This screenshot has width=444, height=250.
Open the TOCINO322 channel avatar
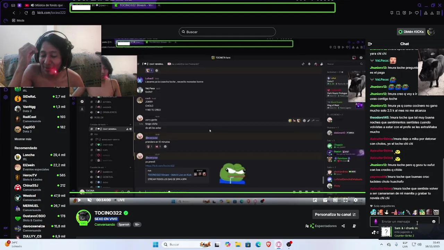coord(83,217)
